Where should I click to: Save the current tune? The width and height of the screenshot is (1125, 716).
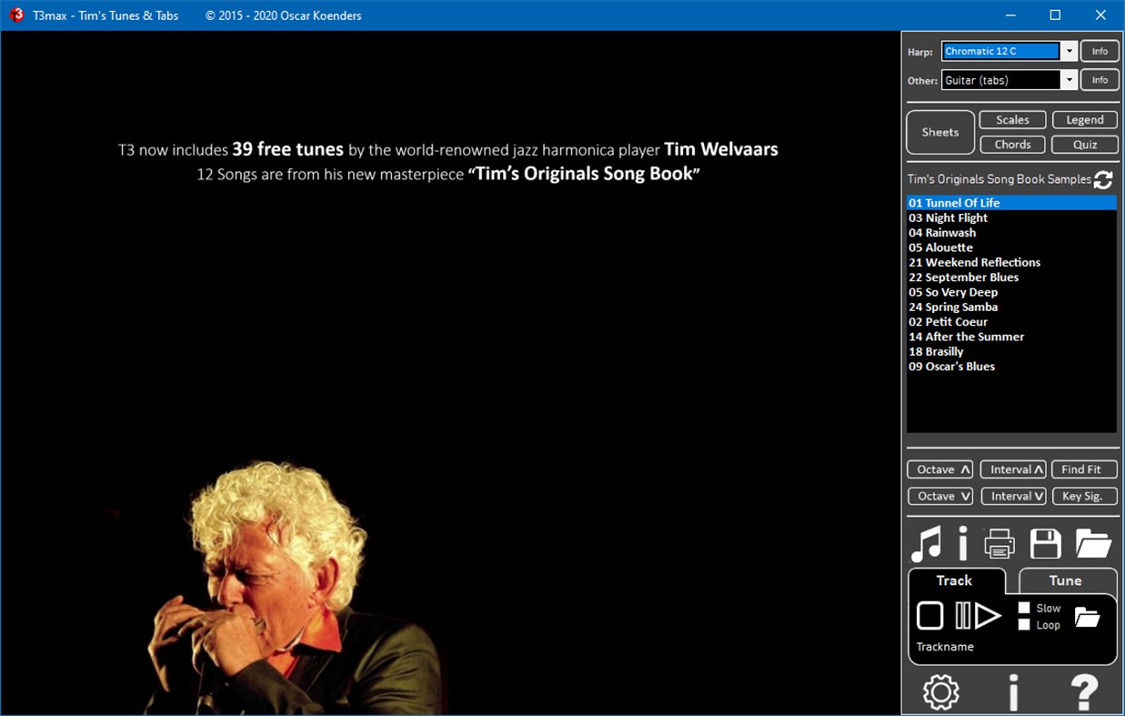click(1045, 543)
